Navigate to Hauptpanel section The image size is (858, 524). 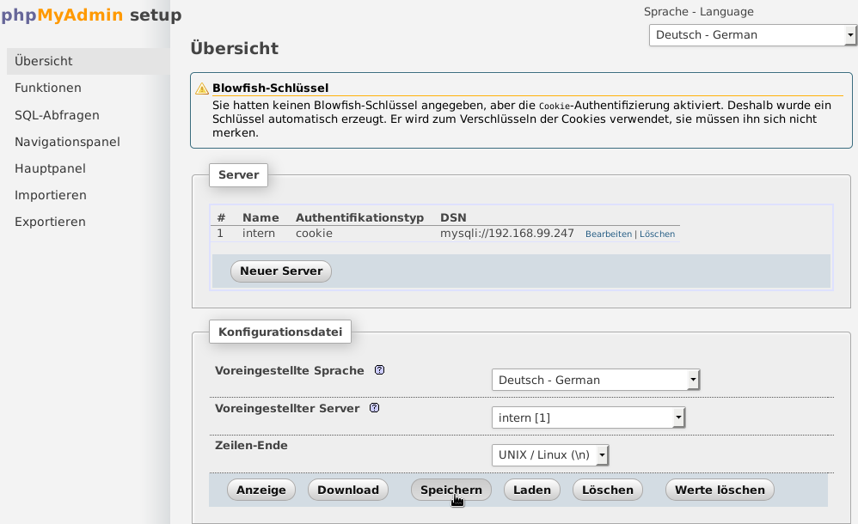50,168
